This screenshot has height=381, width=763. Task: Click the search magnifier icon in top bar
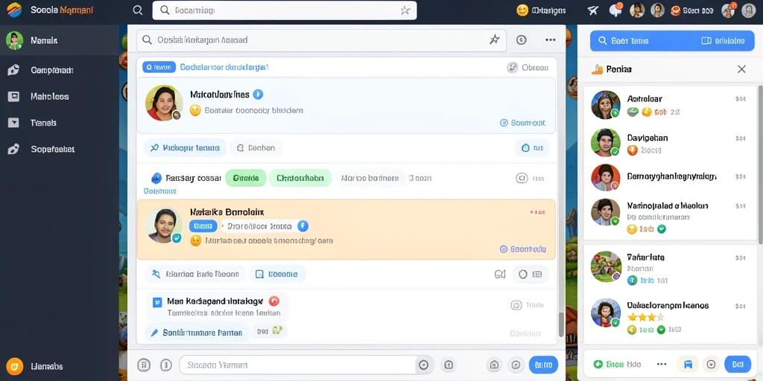[138, 10]
